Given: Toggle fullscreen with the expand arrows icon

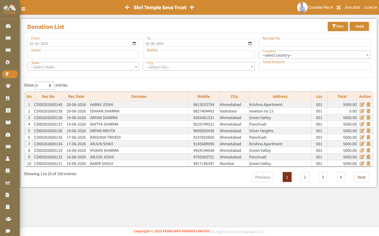Looking at the screenshot, I should click(x=339, y=8).
